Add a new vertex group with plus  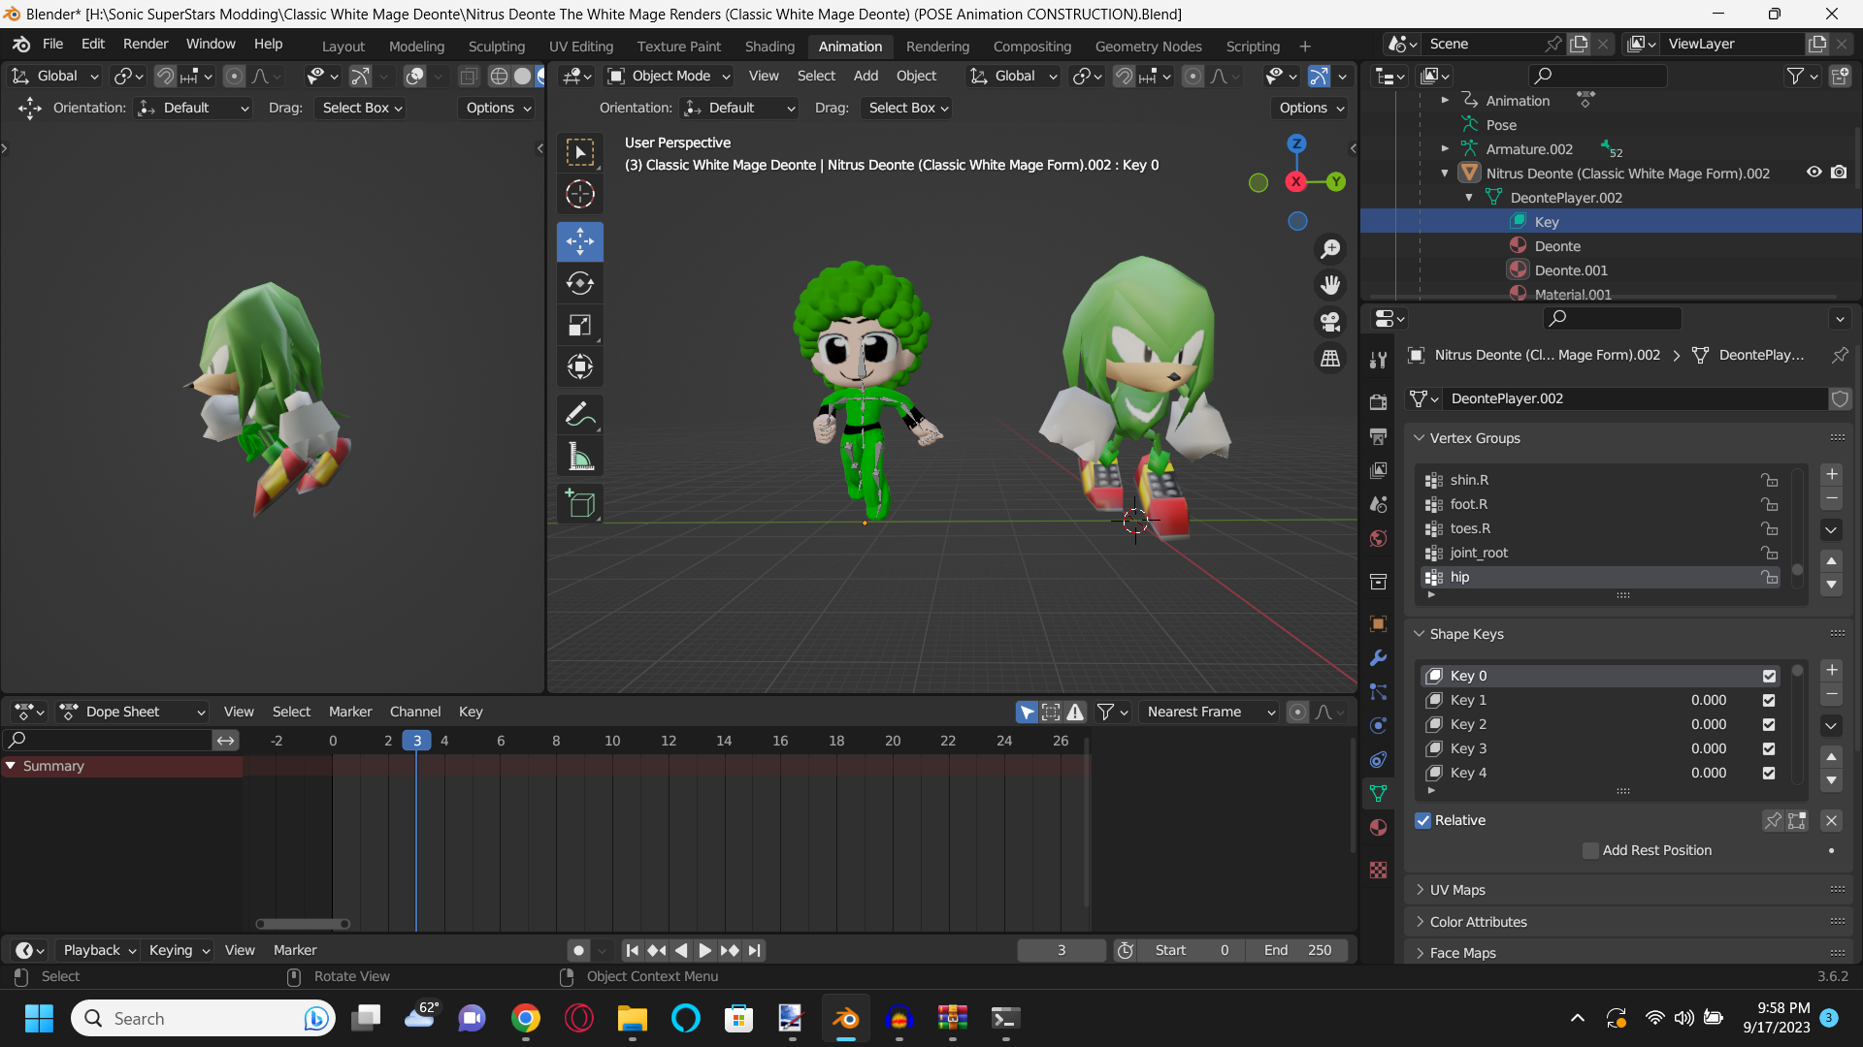coord(1831,474)
